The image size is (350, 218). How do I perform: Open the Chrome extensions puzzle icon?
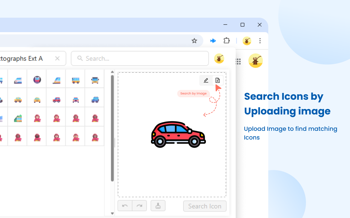pyautogui.click(x=227, y=41)
